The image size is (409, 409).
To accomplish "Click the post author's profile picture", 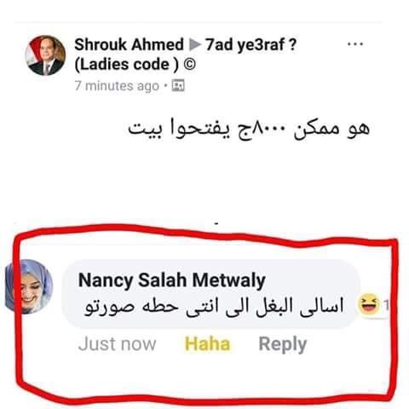I will (x=45, y=55).
